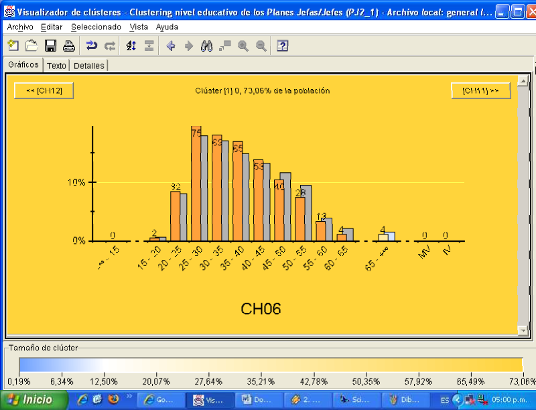The image size is (536, 410).
Task: Go back with the blue left arrow
Action: point(170,46)
